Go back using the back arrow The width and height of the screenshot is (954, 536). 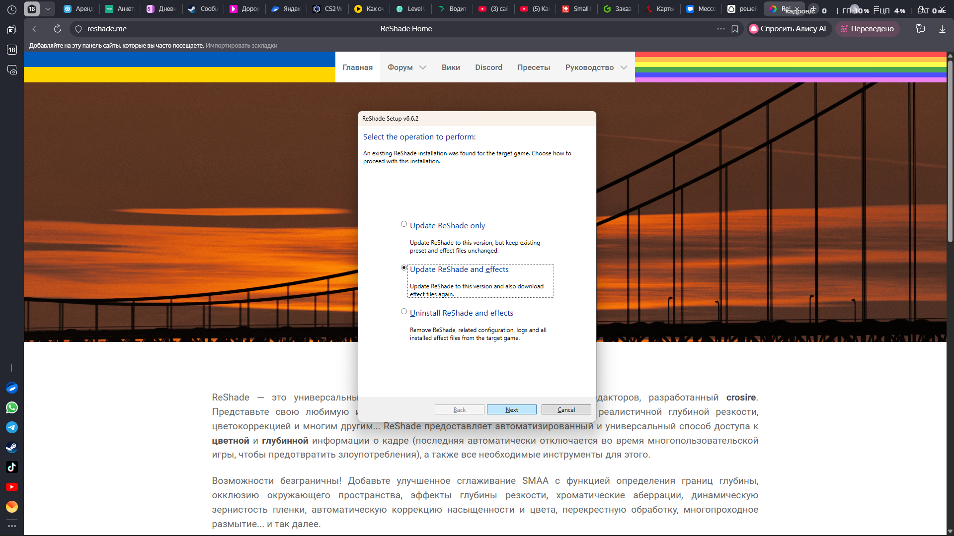point(36,29)
